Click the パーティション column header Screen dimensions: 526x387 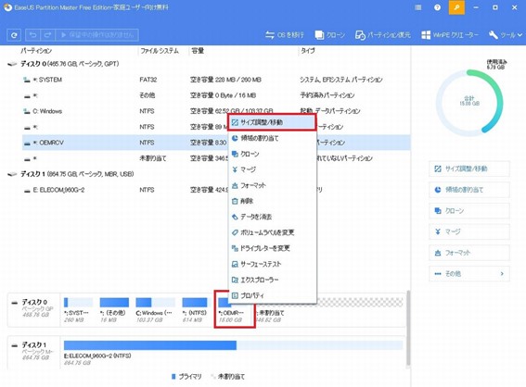pyautogui.click(x=36, y=51)
